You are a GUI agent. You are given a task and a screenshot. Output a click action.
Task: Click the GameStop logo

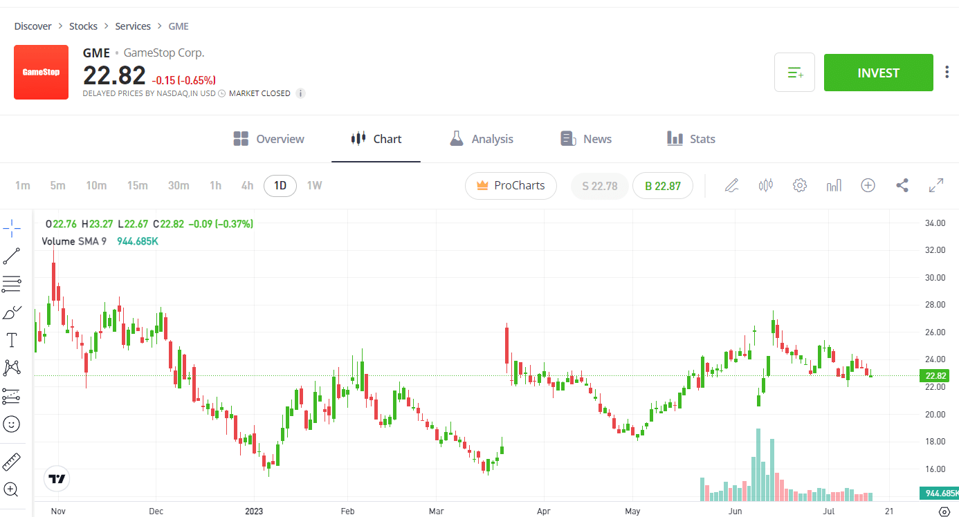(x=41, y=72)
